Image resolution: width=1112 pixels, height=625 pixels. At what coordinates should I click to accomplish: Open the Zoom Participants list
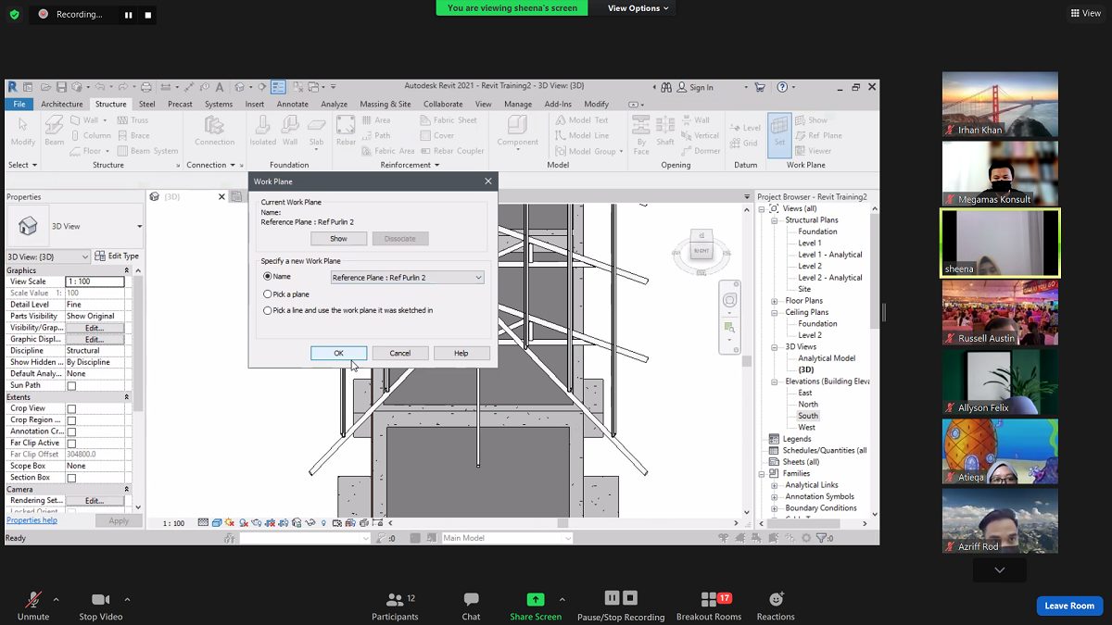tap(395, 606)
